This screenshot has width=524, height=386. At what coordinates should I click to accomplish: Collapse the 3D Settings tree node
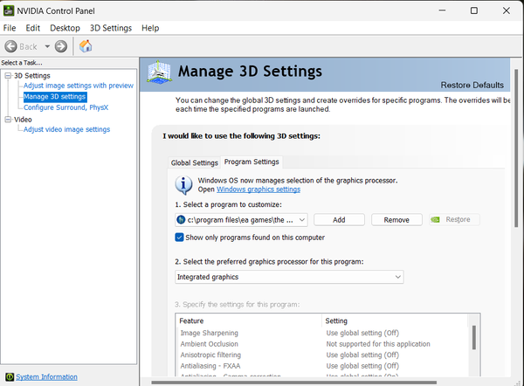[x=7, y=76]
